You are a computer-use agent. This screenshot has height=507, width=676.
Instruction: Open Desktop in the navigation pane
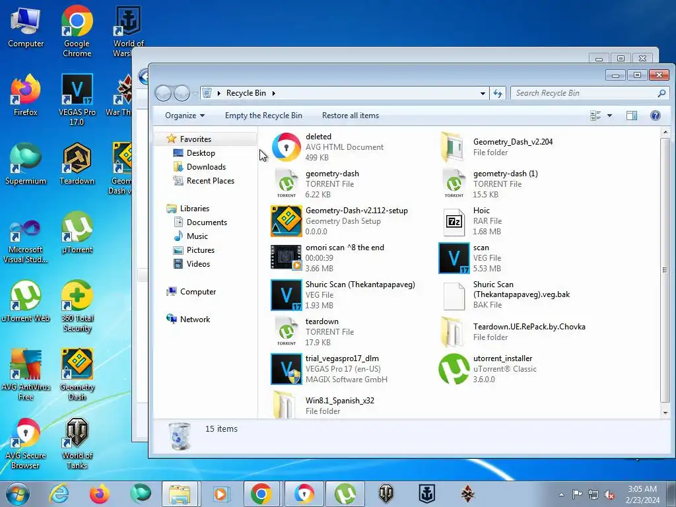click(201, 153)
